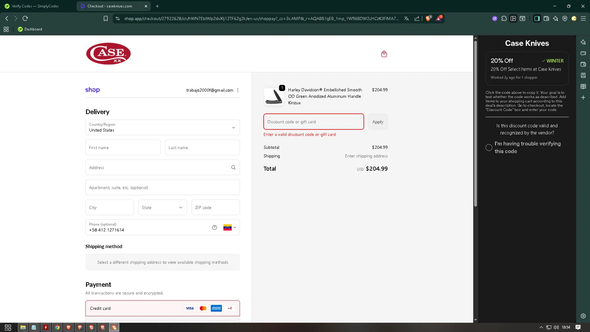Click the trabajo2000f@gmail.com email text
The height and width of the screenshot is (332, 590).
coord(210,90)
